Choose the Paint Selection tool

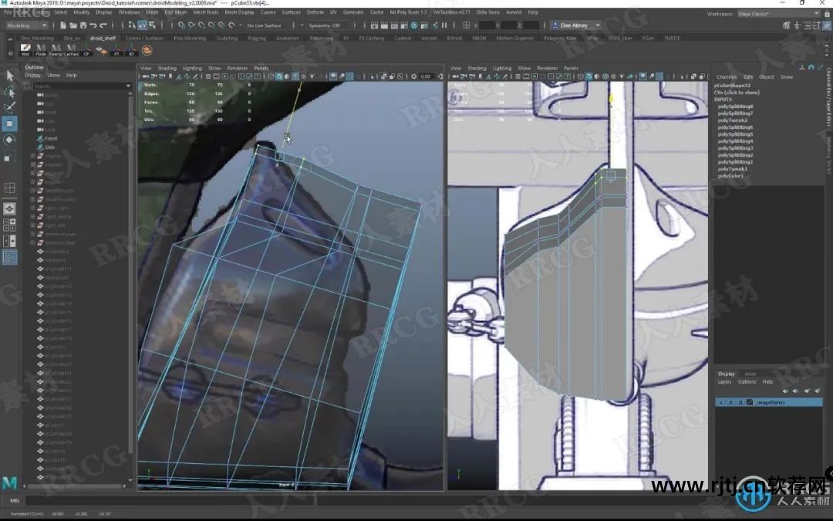[x=9, y=108]
